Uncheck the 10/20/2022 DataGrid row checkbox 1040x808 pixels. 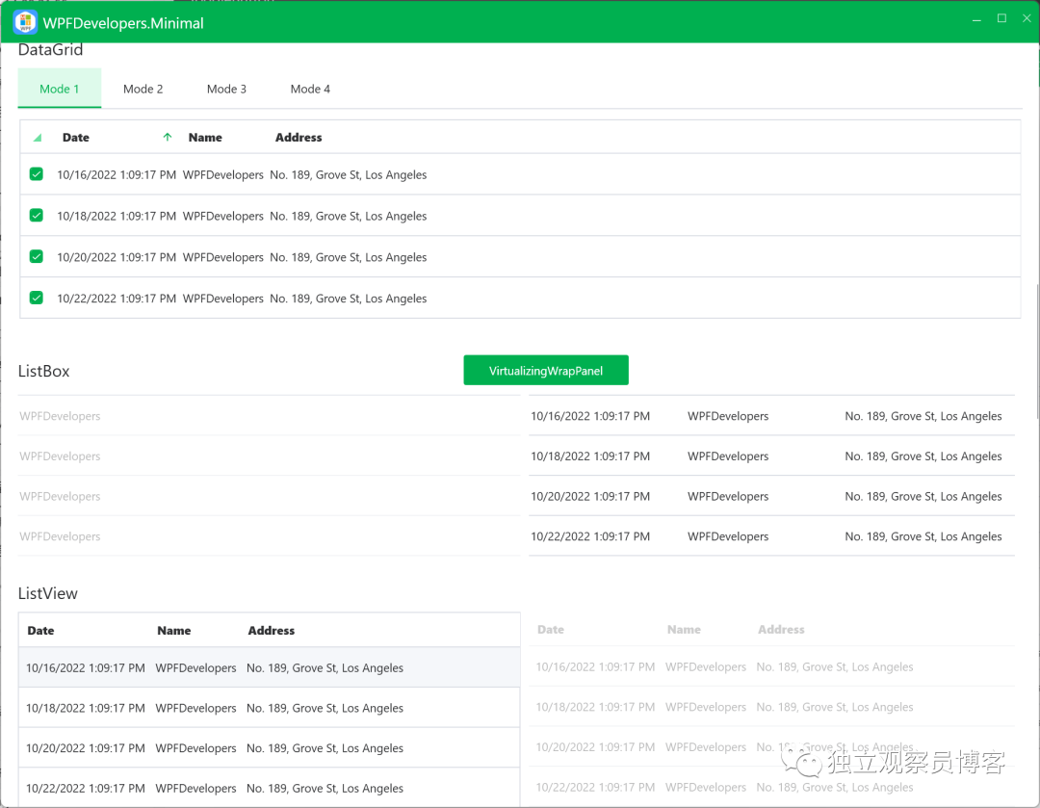tap(37, 257)
